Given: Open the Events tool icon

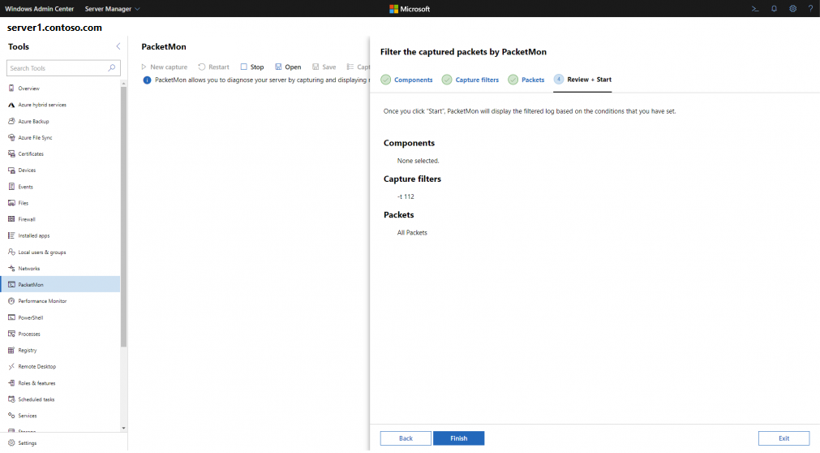Looking at the screenshot, I should point(11,187).
